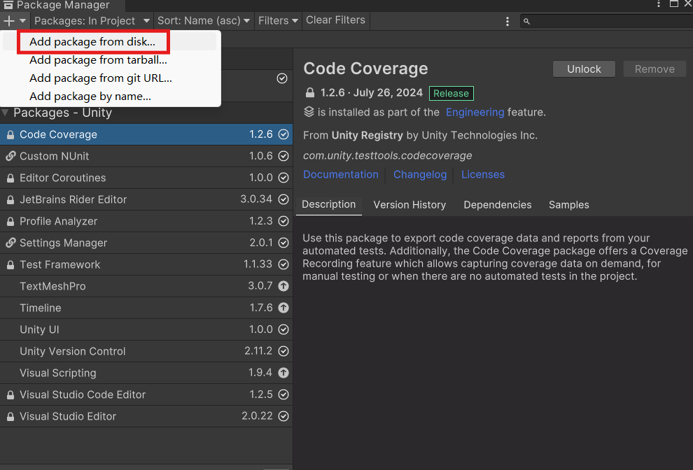Click the installed checkmark on Custom NUnit row
693x470 pixels.
[283, 156]
